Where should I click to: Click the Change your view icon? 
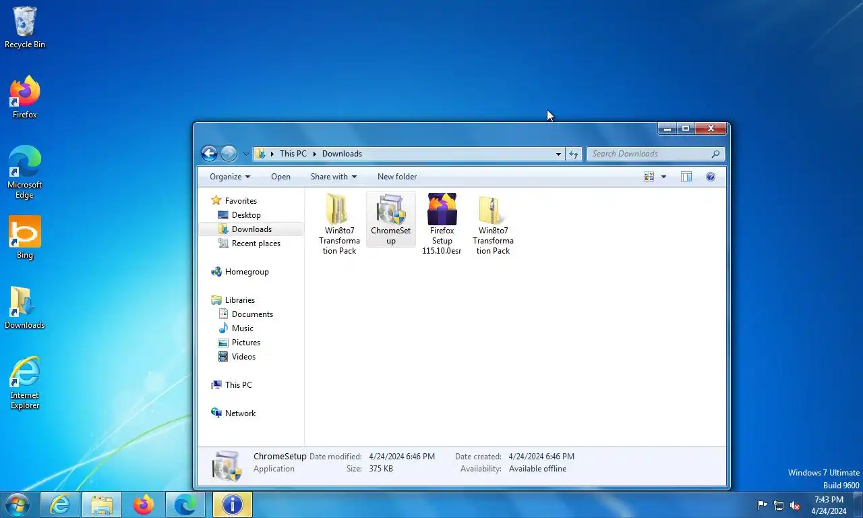point(649,177)
